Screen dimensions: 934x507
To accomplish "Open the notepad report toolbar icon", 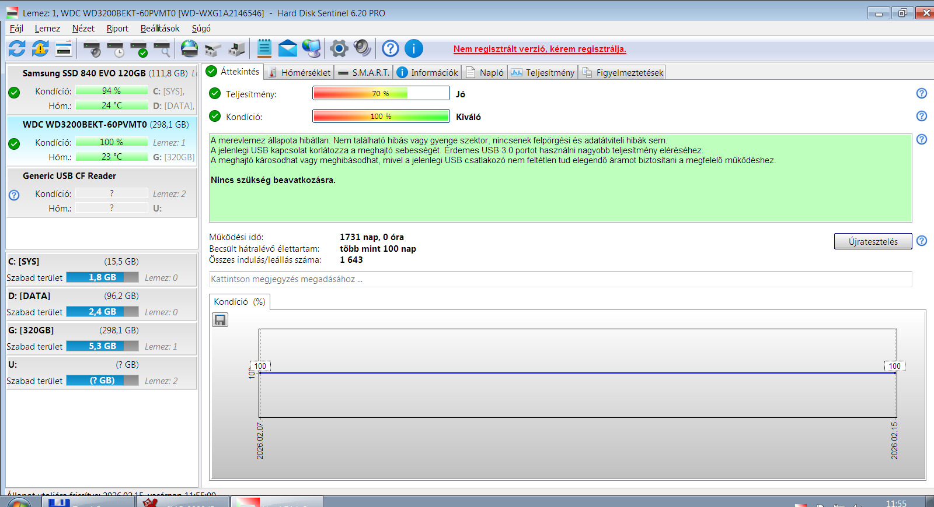I will pyautogui.click(x=264, y=48).
